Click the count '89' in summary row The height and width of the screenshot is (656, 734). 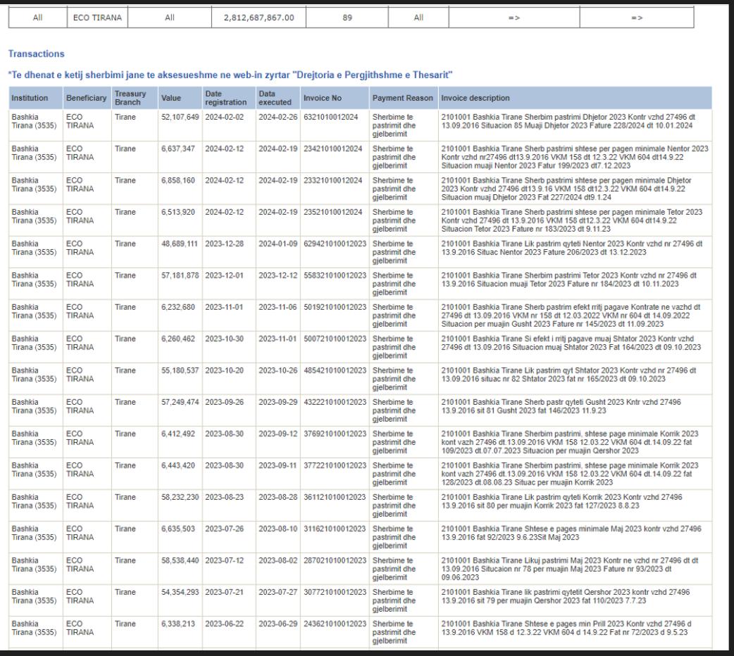click(x=347, y=18)
